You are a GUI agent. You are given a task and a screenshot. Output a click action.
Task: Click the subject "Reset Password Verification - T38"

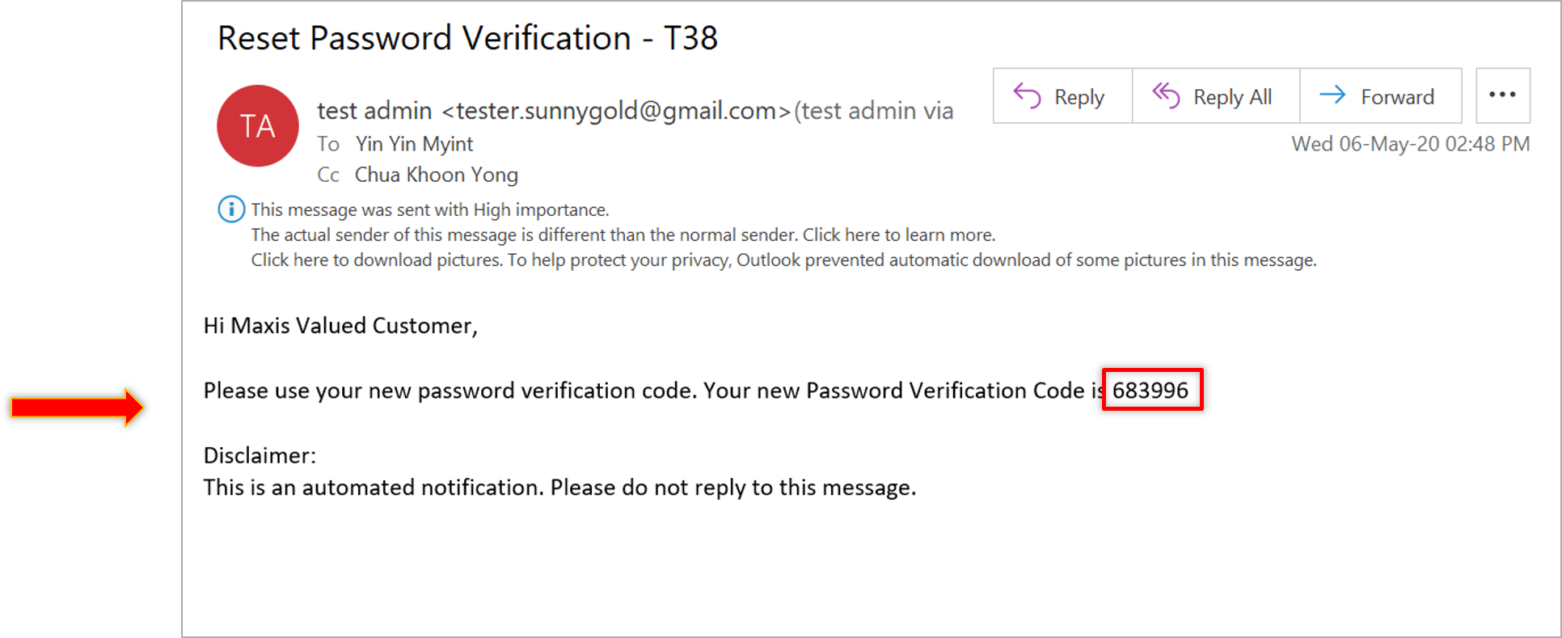point(467,38)
